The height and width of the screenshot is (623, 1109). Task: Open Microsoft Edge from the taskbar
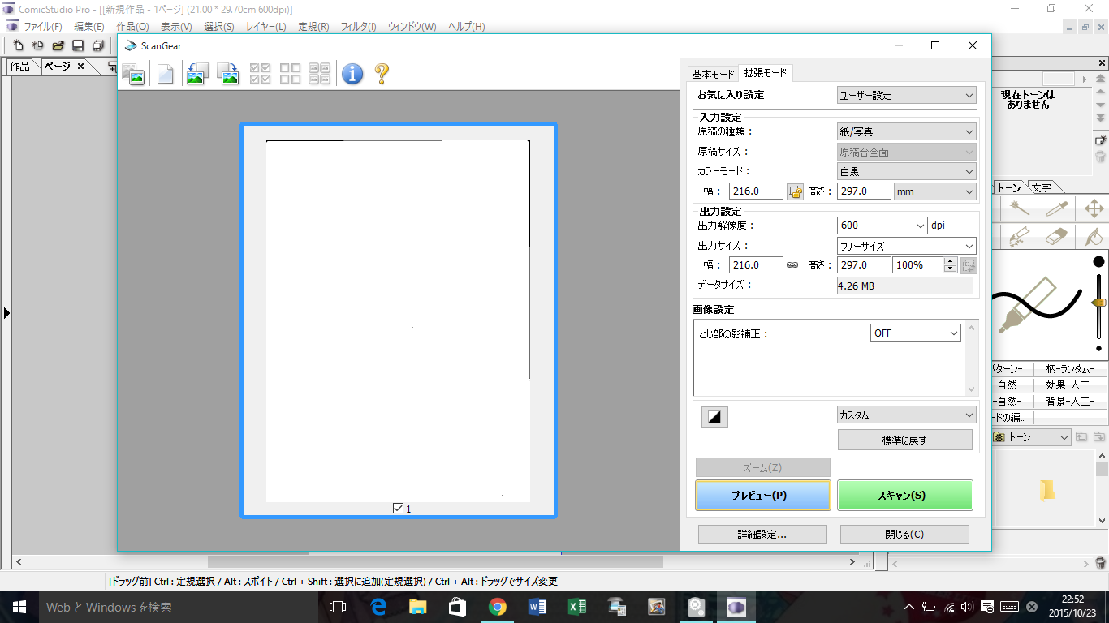click(378, 607)
